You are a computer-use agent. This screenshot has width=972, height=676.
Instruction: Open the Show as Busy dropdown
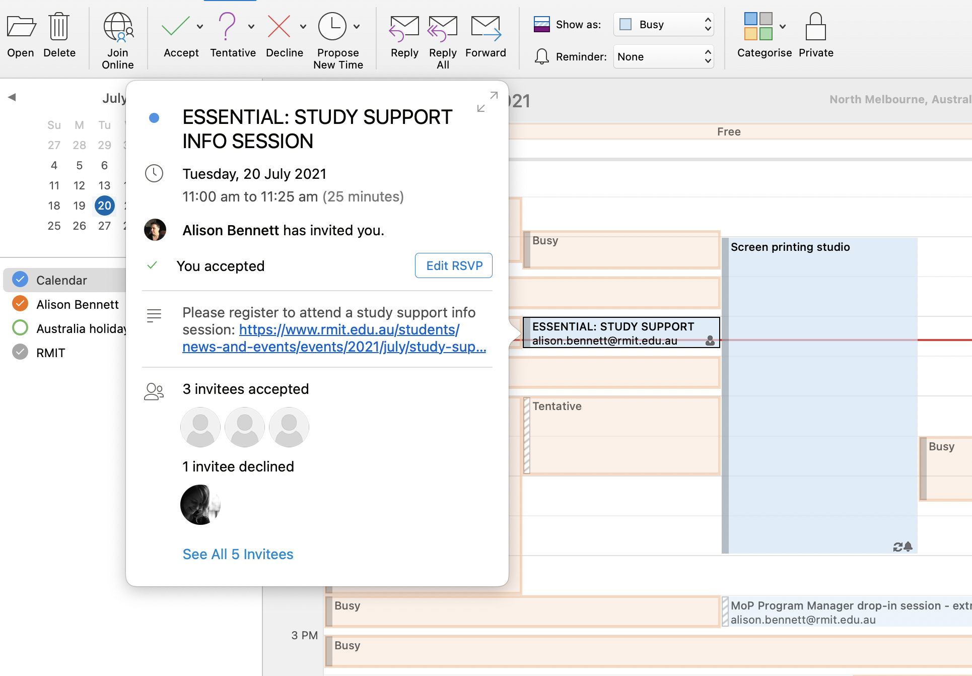click(663, 24)
